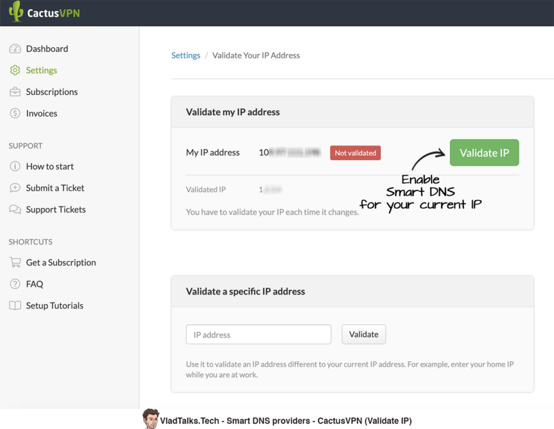Click the Dashboard gauge icon
This screenshot has width=554, height=429.
[x=15, y=49]
